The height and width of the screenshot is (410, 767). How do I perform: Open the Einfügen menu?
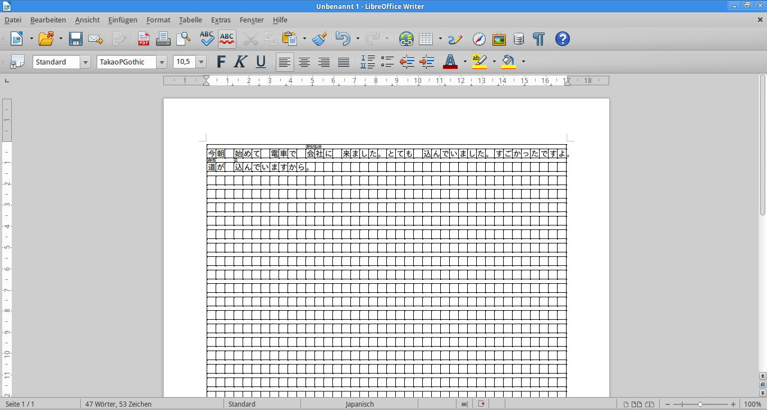(122, 20)
